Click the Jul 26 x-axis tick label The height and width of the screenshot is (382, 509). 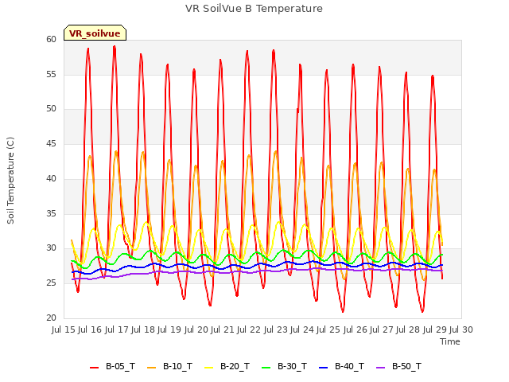click(356, 330)
